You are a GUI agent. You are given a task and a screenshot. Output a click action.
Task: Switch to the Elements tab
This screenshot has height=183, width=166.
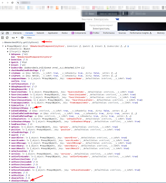click(17, 33)
